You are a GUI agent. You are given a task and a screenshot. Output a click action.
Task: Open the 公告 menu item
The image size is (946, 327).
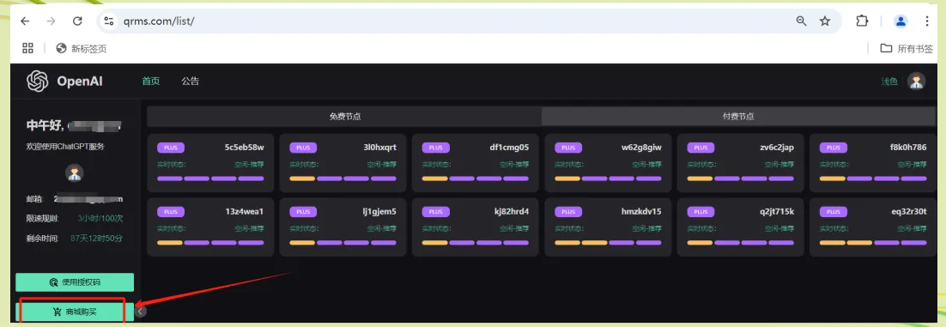click(x=190, y=82)
